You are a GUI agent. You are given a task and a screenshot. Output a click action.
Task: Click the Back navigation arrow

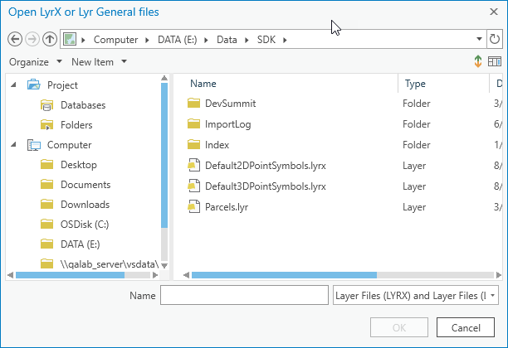pos(14,39)
